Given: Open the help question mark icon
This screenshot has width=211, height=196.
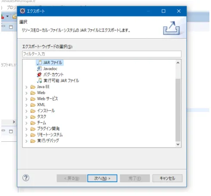Looking at the screenshot, I should (26, 178).
